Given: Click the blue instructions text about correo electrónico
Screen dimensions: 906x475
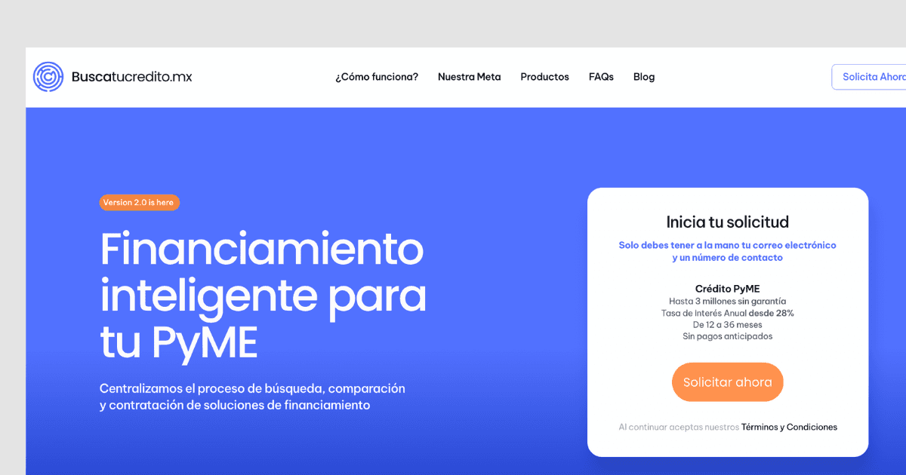Looking at the screenshot, I should coord(727,250).
